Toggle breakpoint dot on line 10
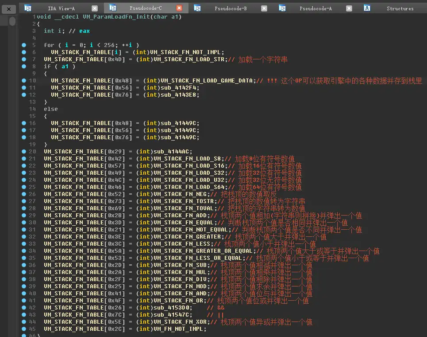427x337 pixels. click(x=23, y=81)
